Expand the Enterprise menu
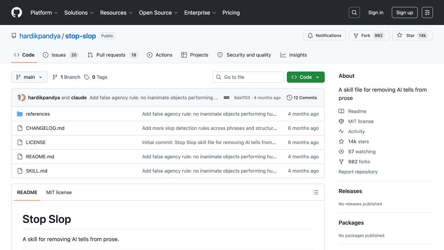 [200, 12]
